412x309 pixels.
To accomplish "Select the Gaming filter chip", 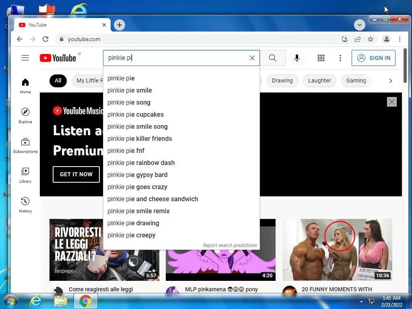I will click(x=356, y=80).
